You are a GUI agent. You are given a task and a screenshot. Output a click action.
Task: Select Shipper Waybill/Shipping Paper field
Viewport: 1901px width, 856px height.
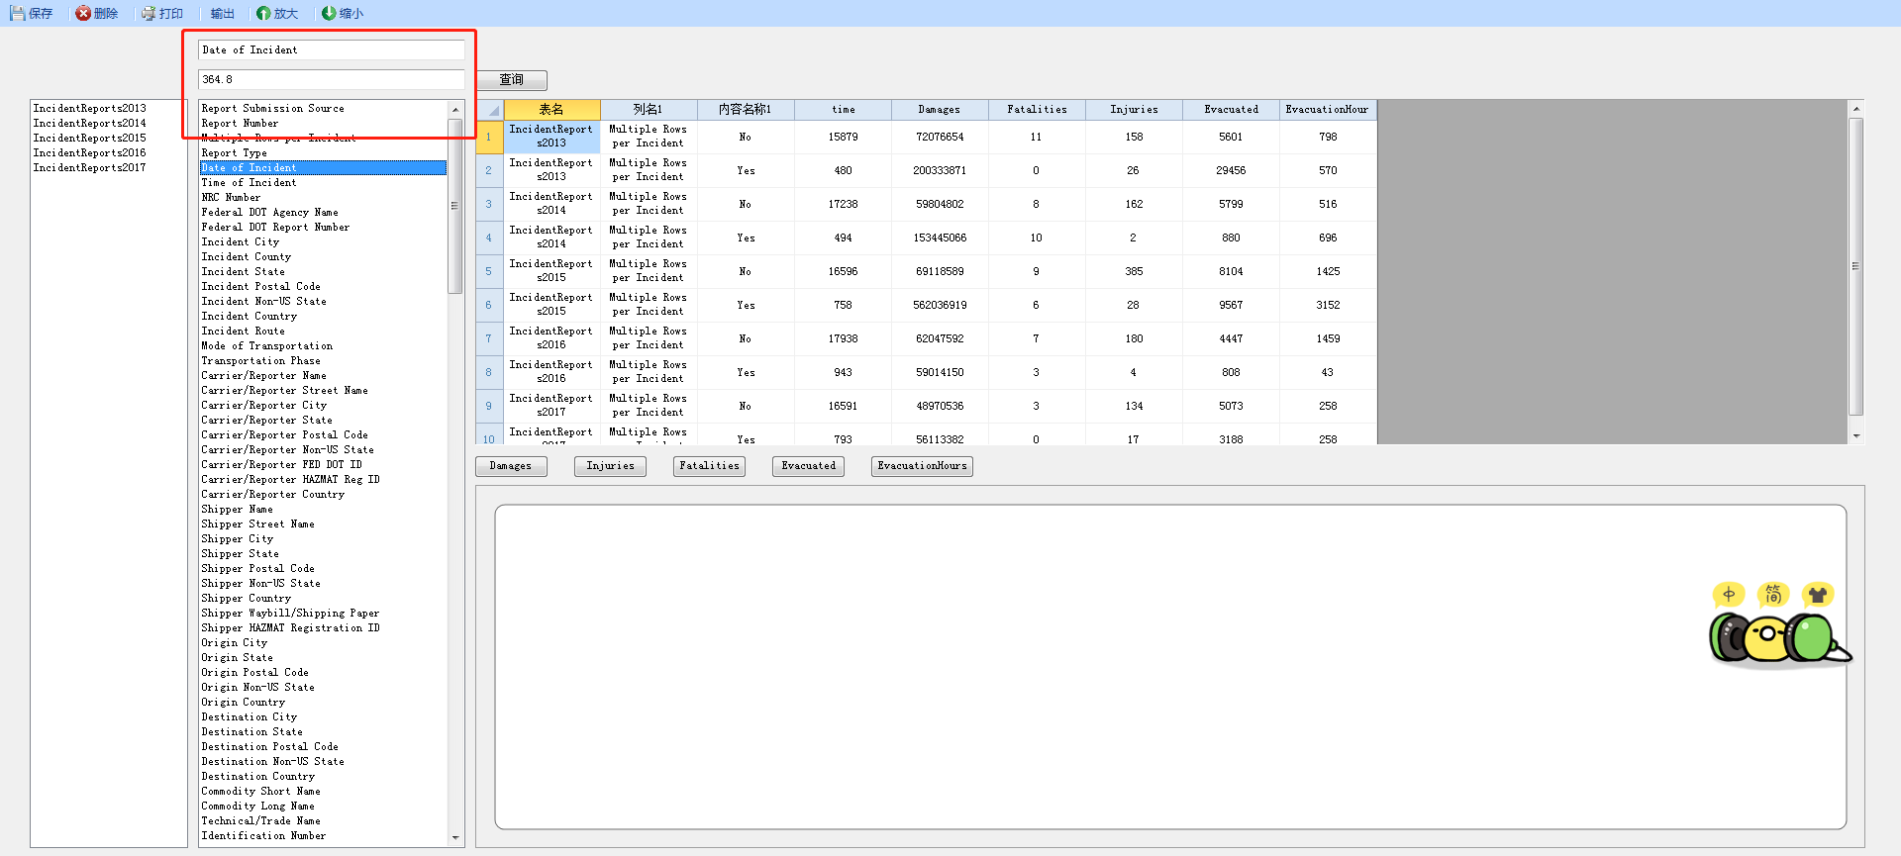tap(323, 614)
